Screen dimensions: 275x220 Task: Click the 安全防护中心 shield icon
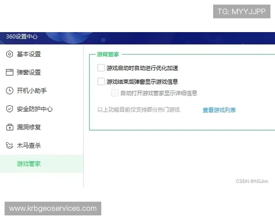tap(10, 109)
